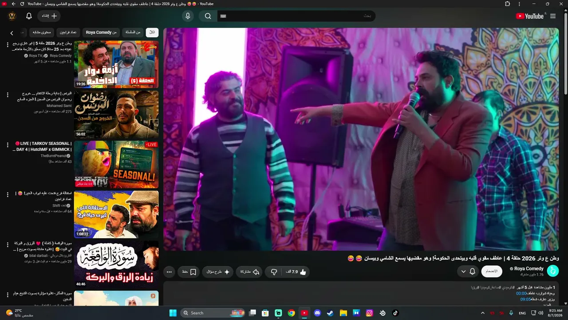Focus the YouTube search box
The width and height of the screenshot is (568, 320).
[296, 16]
